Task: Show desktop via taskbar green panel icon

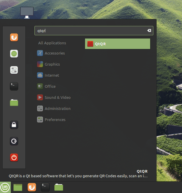Action: click(x=18, y=187)
